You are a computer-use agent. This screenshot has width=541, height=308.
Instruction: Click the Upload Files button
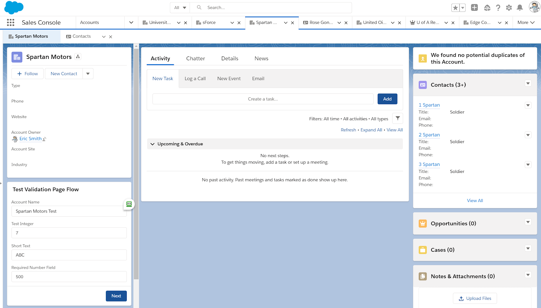click(475, 298)
